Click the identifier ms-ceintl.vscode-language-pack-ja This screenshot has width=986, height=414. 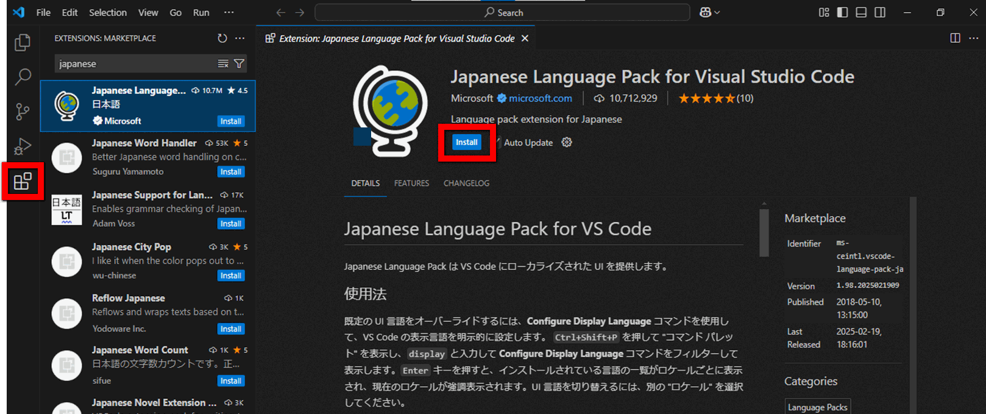[870, 256]
